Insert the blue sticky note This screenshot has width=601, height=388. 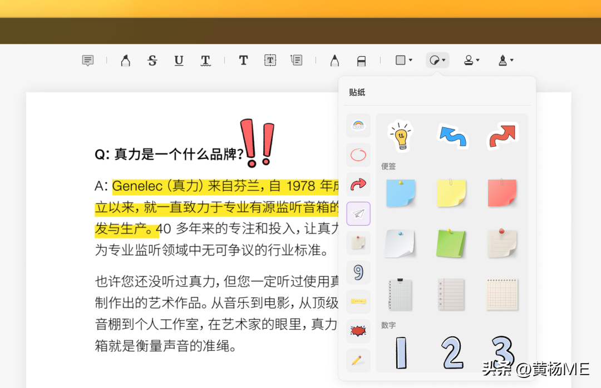click(401, 193)
